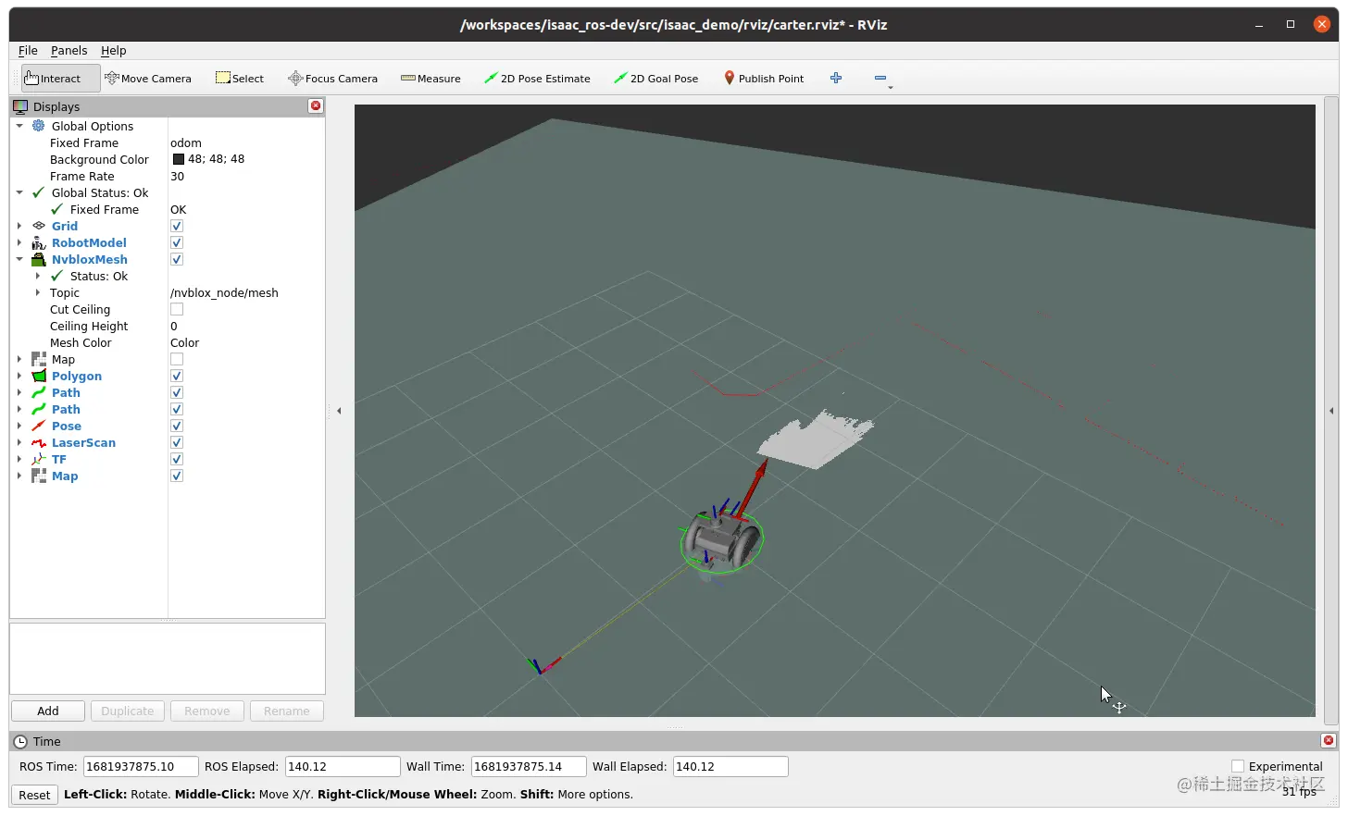This screenshot has height=816, width=1348.
Task: Open the Panels menu
Action: click(69, 50)
